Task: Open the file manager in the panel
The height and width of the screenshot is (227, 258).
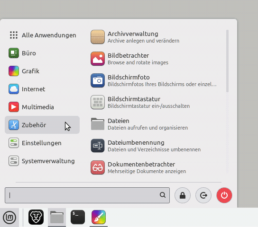Action: tap(57, 217)
